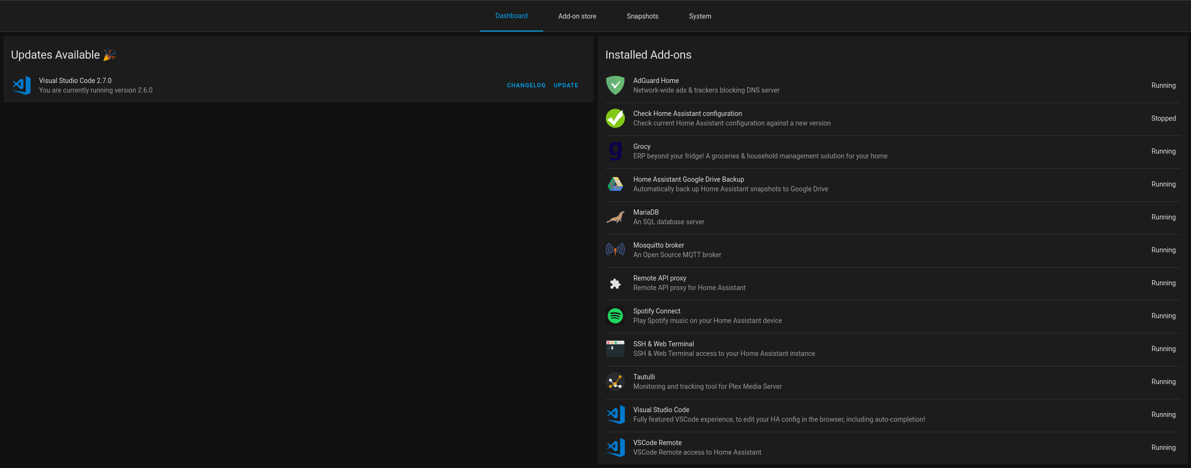This screenshot has height=468, width=1191.
Task: Open the Spotify Connect title
Action: pyautogui.click(x=657, y=311)
